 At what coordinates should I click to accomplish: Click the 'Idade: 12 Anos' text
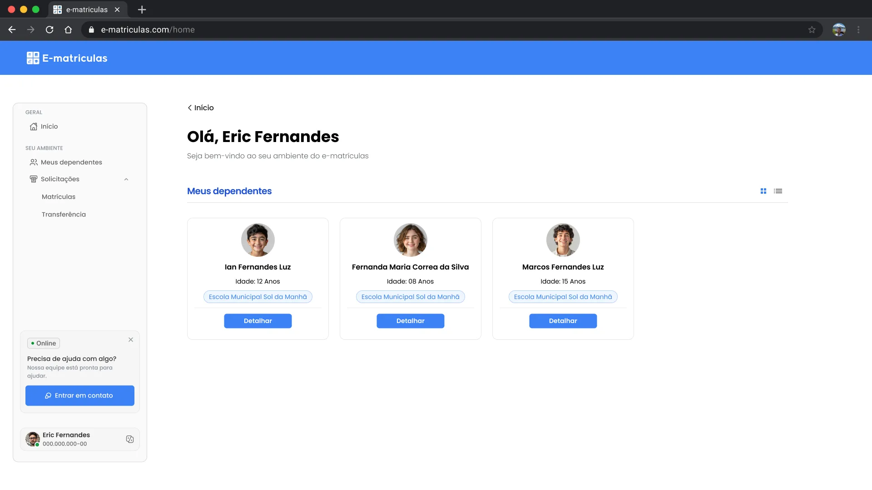coord(258,281)
